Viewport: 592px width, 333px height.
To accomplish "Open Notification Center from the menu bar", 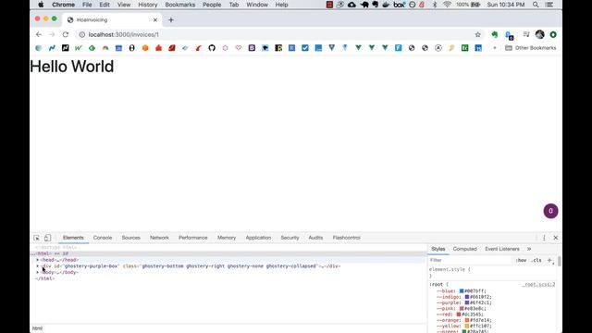I will tap(549, 5).
